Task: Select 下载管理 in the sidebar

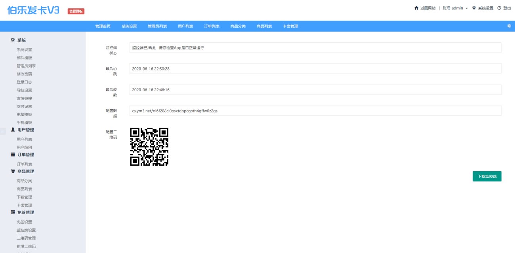Action: 24,197
